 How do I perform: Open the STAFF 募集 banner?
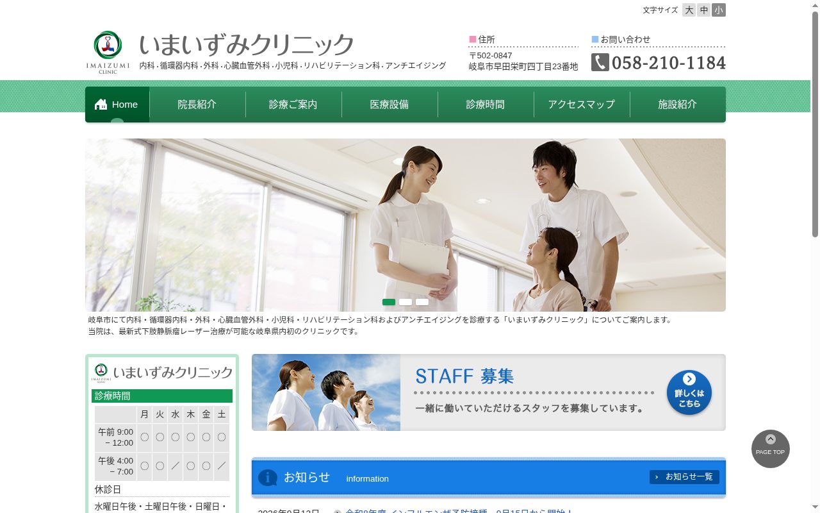489,392
